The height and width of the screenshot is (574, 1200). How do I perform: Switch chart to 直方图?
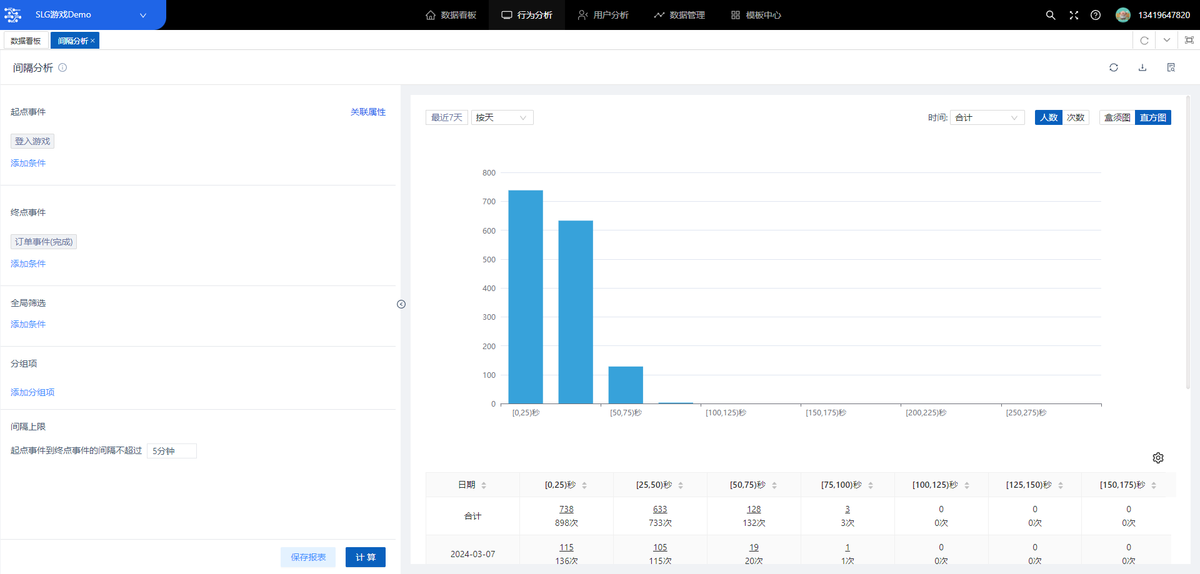point(1153,117)
